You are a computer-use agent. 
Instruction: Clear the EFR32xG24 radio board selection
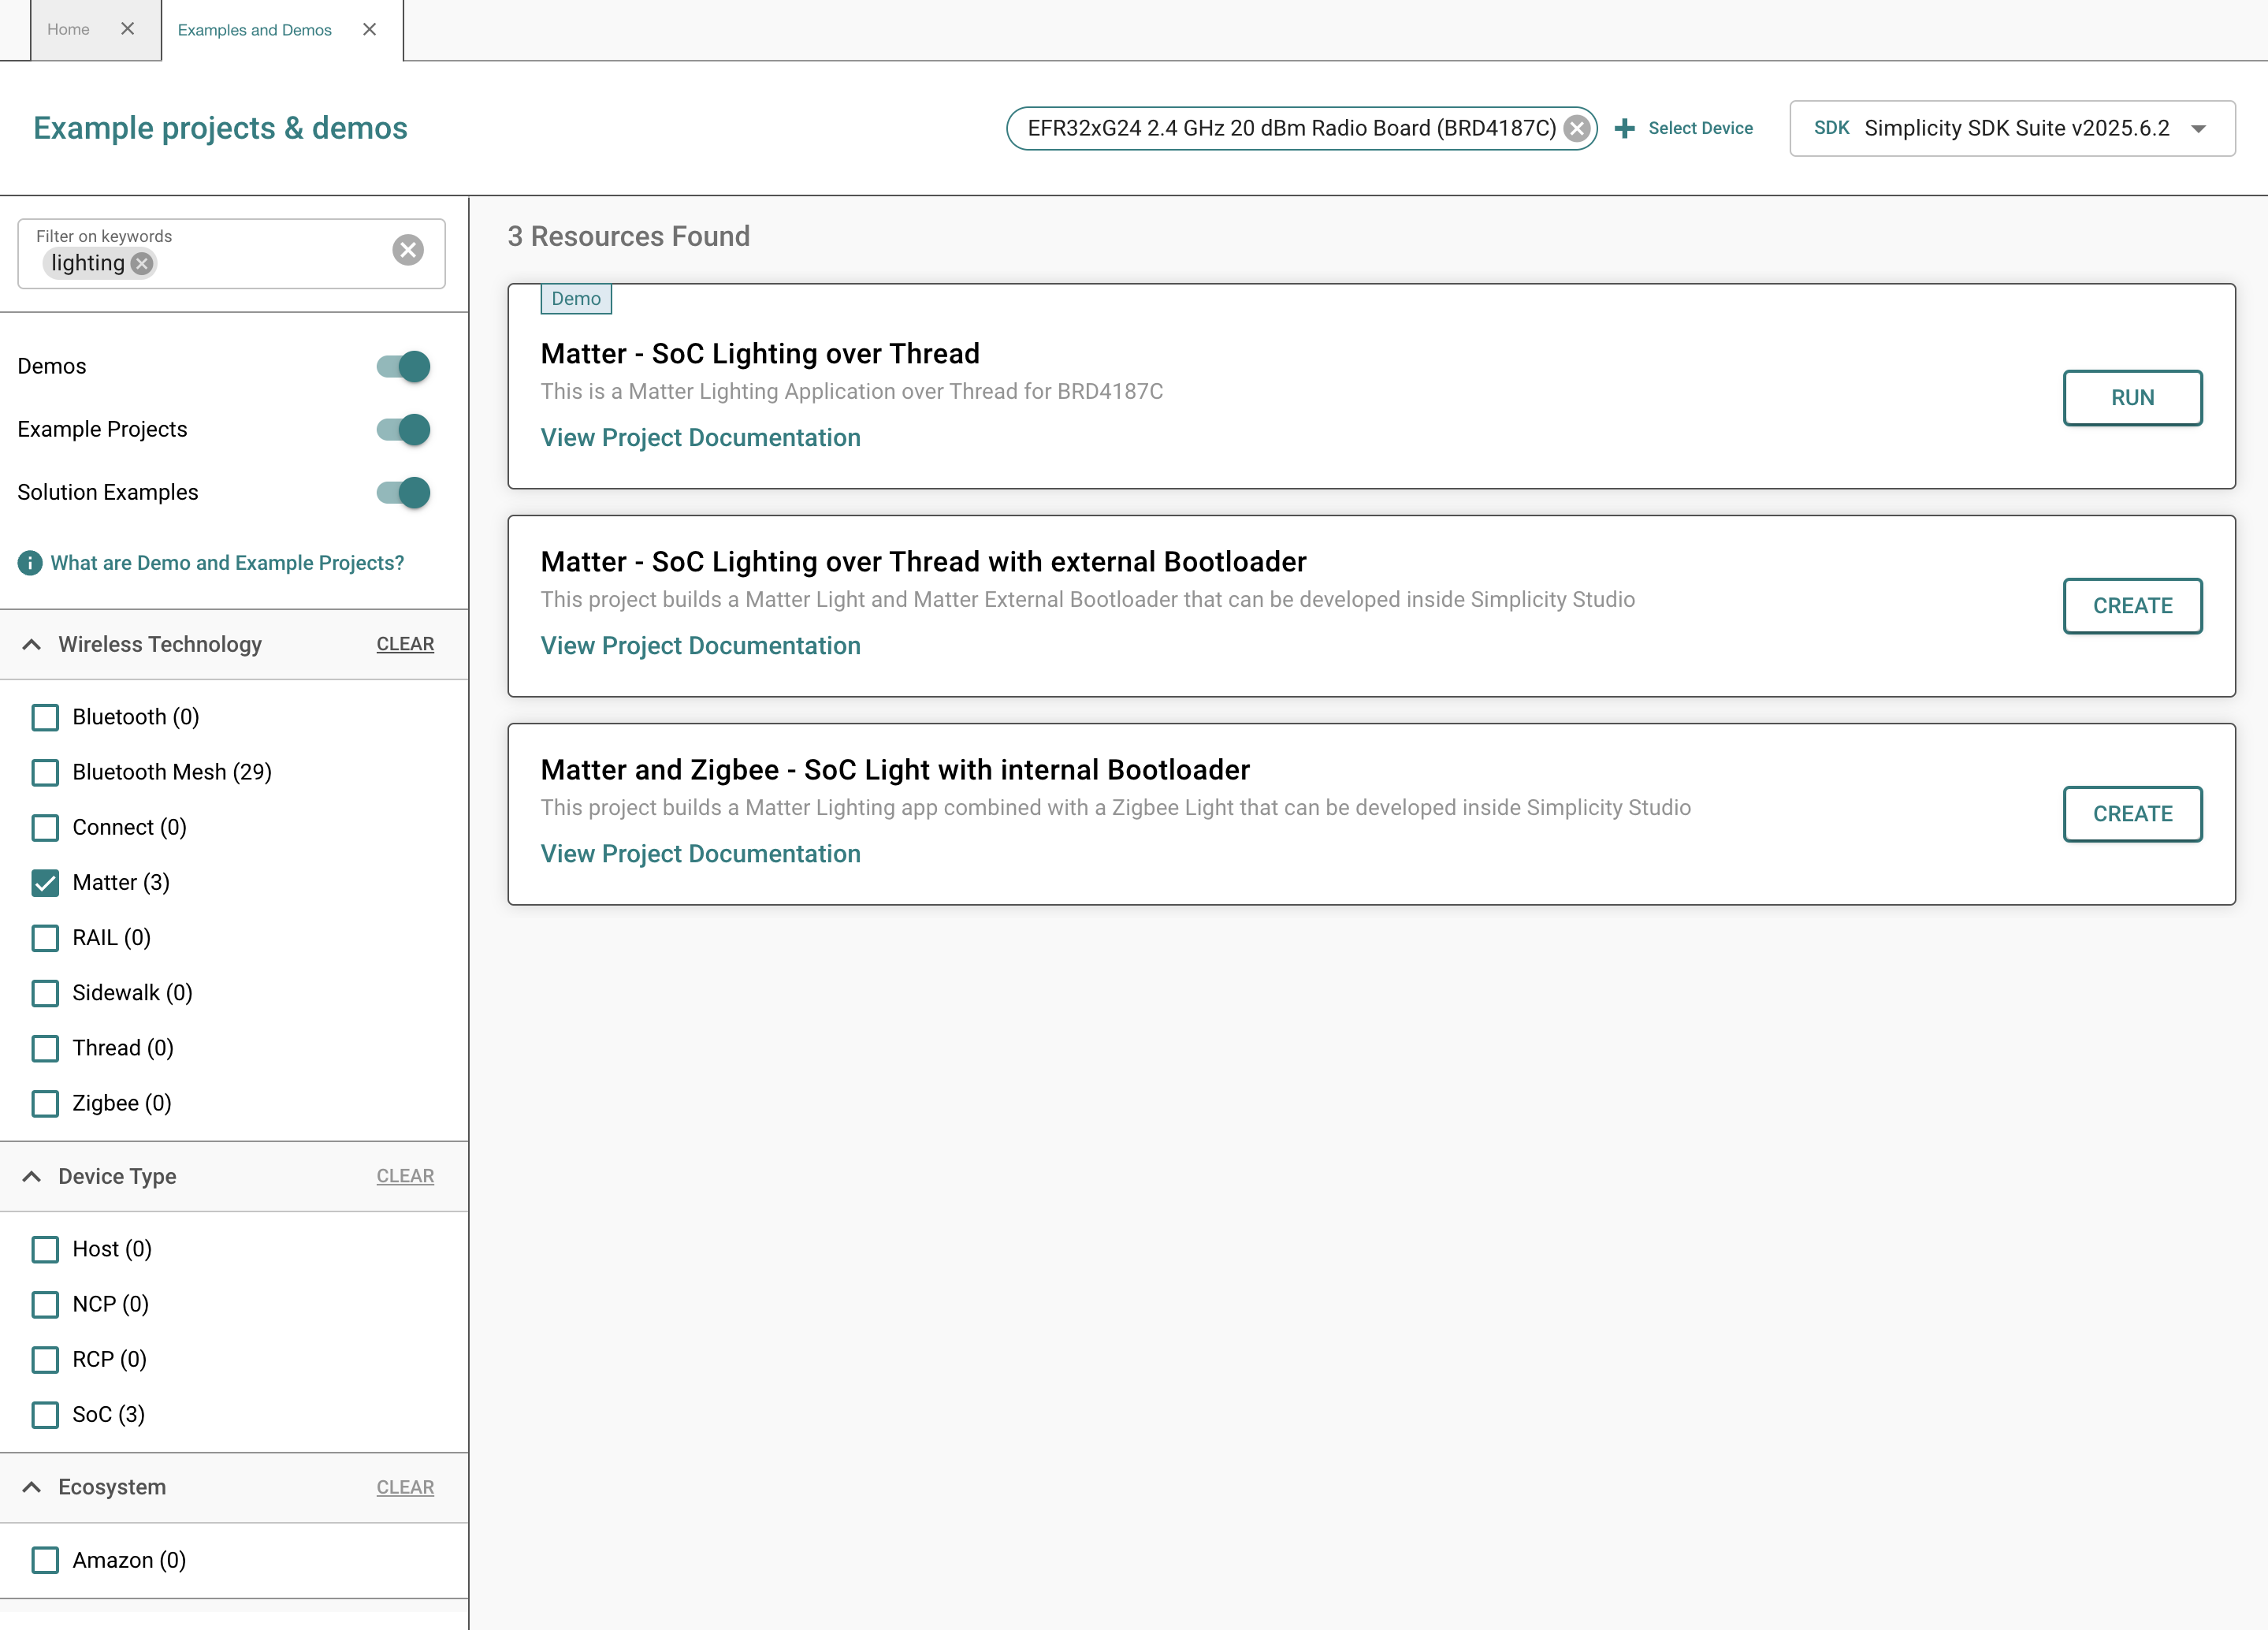coord(1575,128)
